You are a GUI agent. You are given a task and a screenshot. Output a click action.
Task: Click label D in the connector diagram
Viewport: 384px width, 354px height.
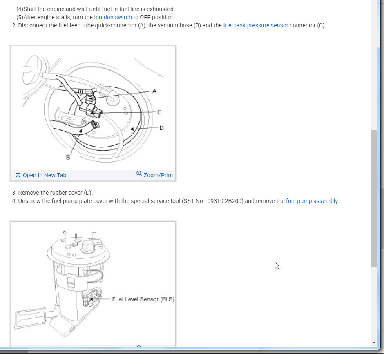(x=161, y=128)
